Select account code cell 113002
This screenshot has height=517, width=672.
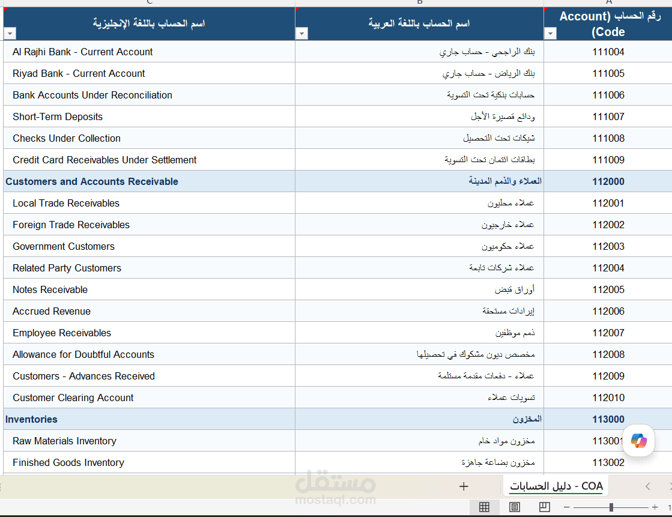(x=608, y=462)
